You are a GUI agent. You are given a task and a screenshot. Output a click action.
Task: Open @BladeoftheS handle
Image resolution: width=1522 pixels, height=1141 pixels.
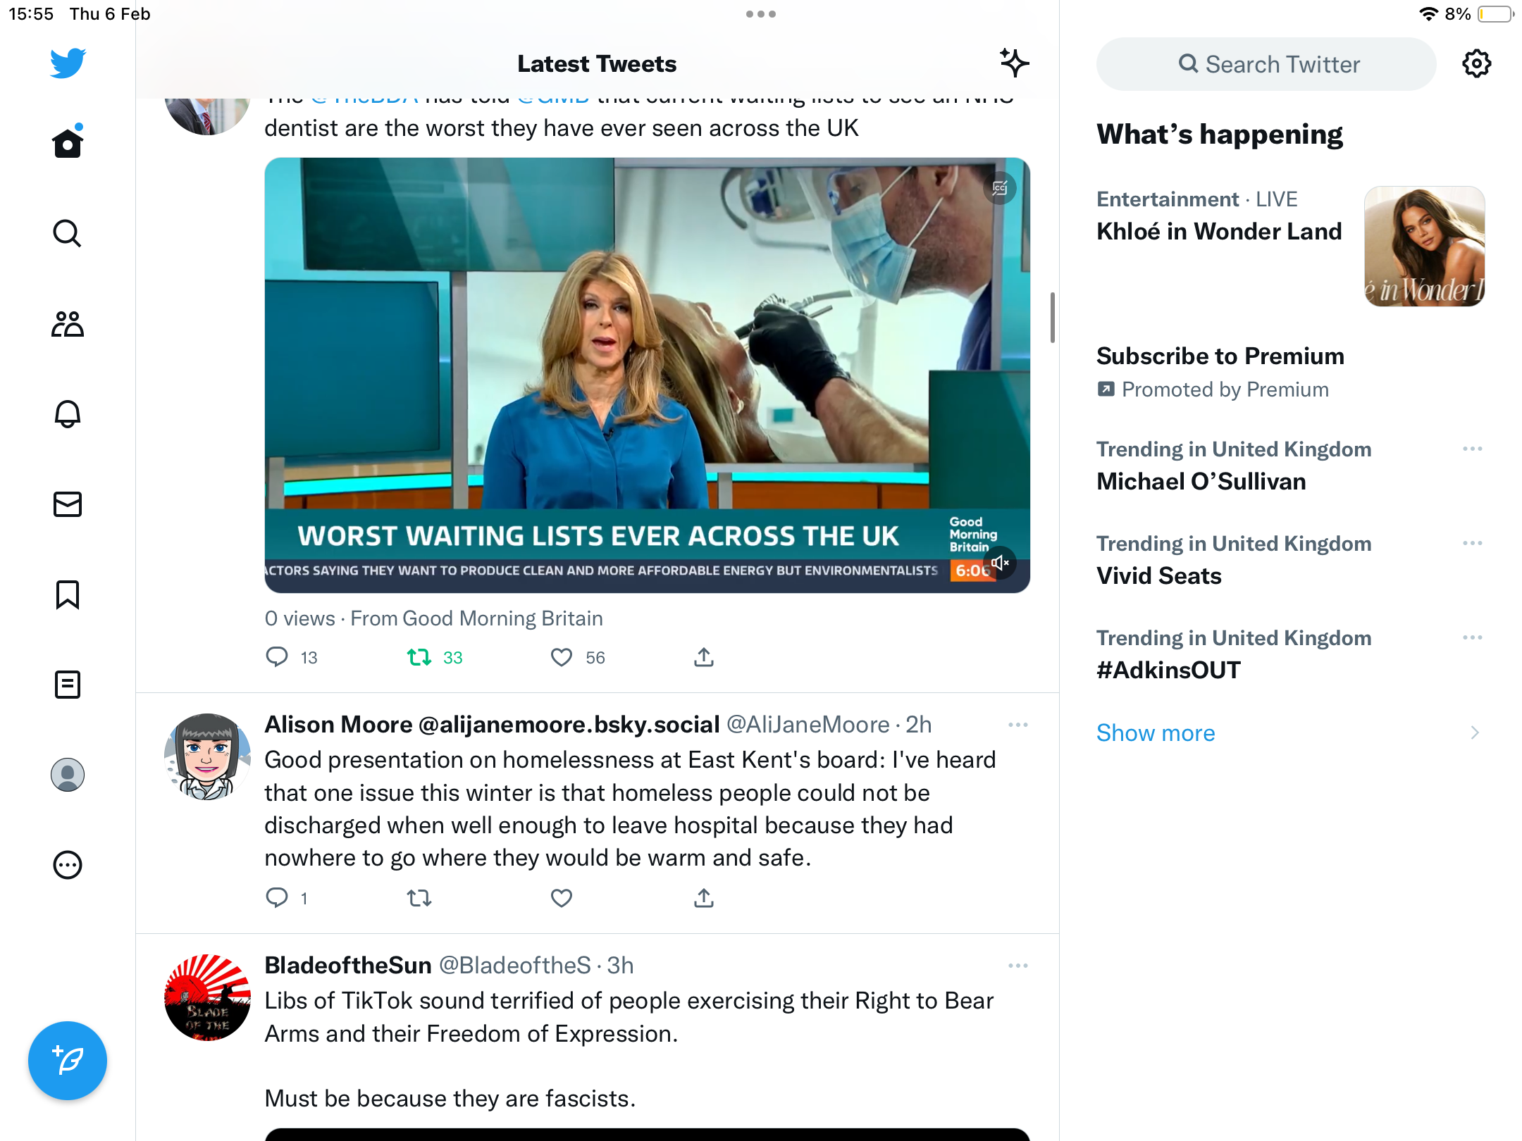pos(515,966)
